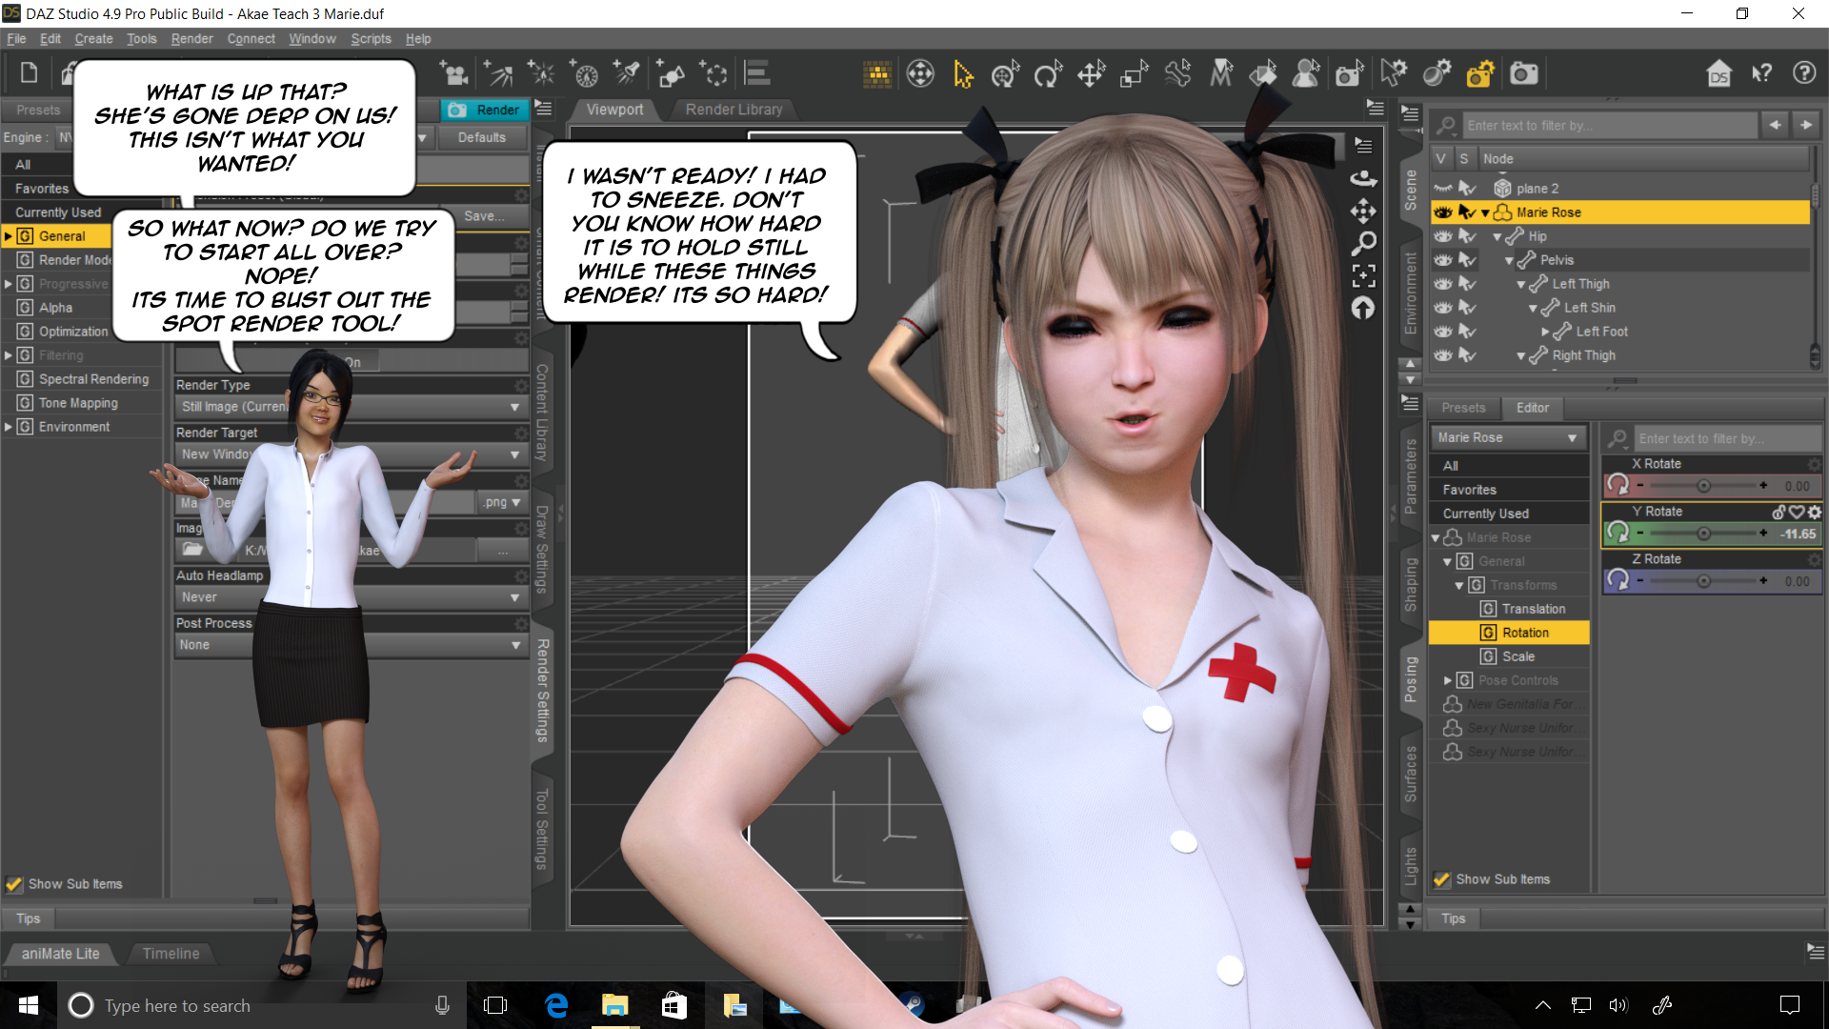Switch to the Render Library tab

point(734,110)
